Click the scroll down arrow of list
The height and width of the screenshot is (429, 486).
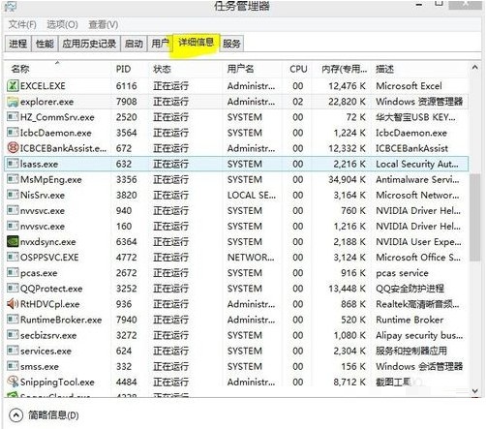[x=474, y=391]
